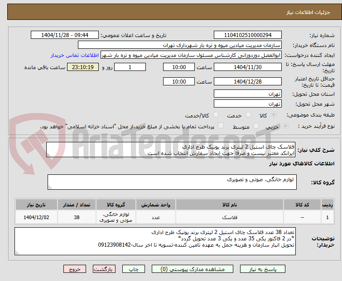Click the اطلاعات کالاهای مورد نیاز heading
342x281 pixels.
[x=302, y=164]
